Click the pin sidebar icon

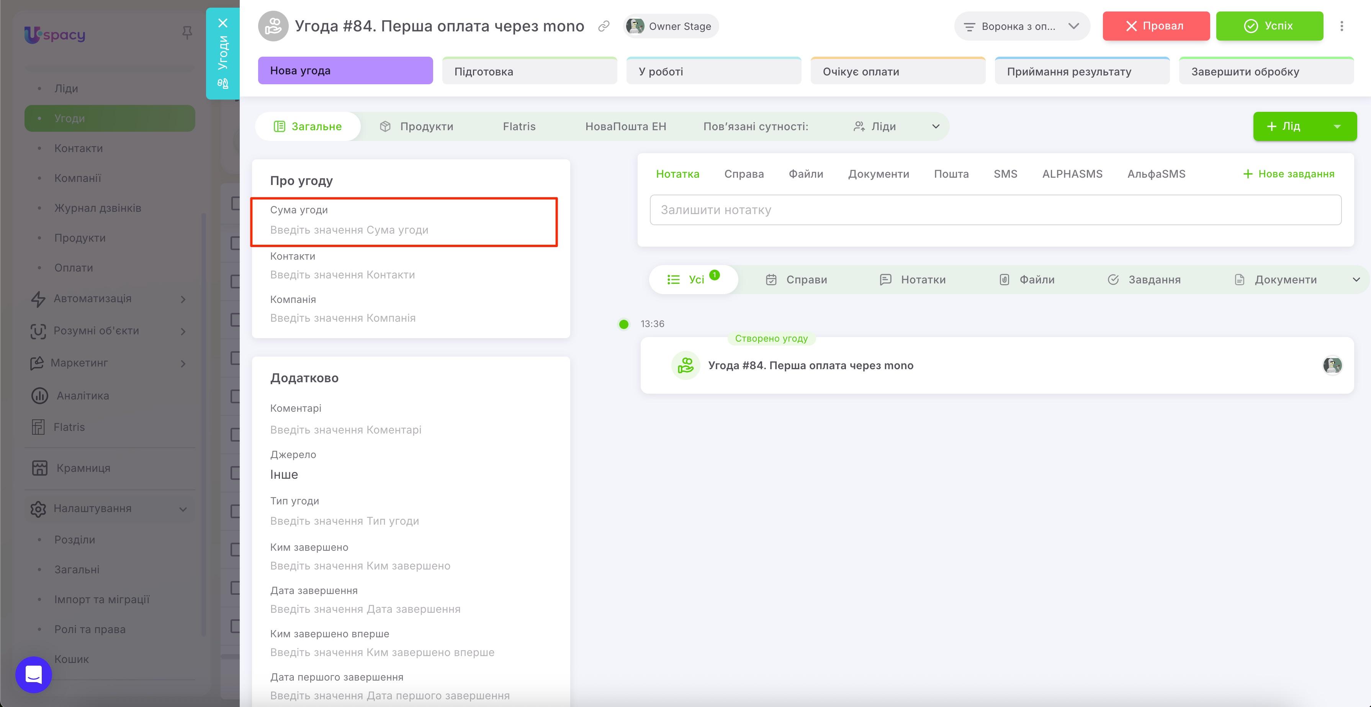[187, 33]
